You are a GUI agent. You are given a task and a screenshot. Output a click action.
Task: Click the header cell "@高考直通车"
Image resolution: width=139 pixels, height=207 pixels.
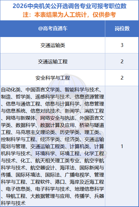coord(53,28)
